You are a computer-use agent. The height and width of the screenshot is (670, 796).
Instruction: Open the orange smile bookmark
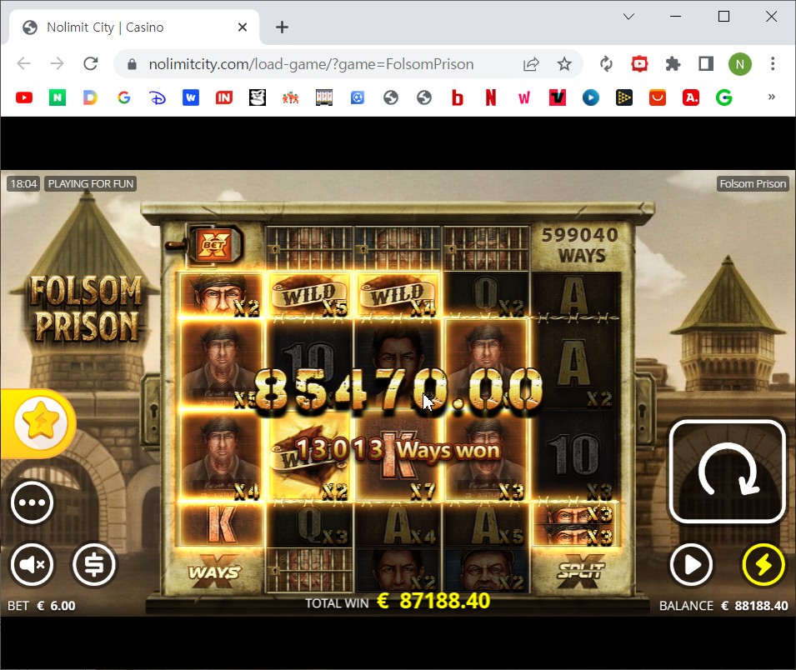pyautogui.click(x=658, y=97)
